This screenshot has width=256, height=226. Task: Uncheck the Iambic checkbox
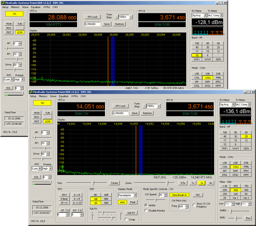point(146,205)
